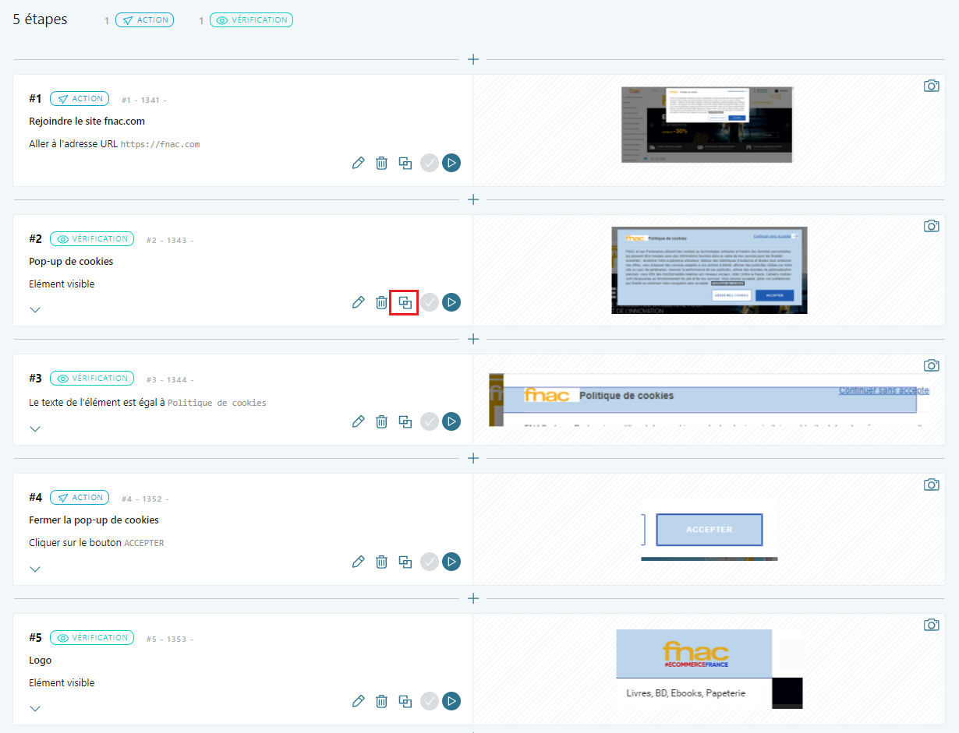Filter by ACTION tag at the top
Viewport: 959px width, 733px height.
click(x=144, y=20)
